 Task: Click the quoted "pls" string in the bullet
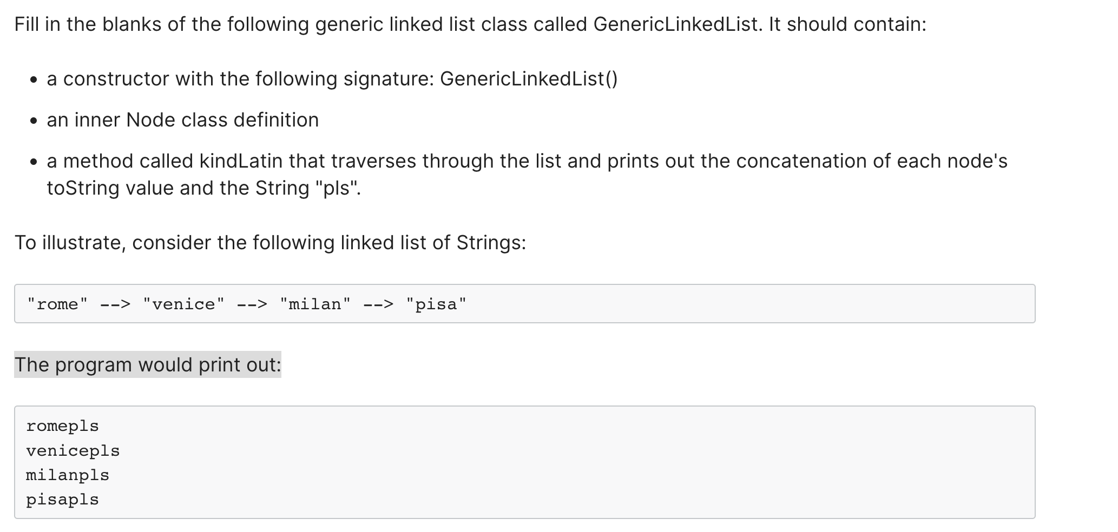coord(336,188)
